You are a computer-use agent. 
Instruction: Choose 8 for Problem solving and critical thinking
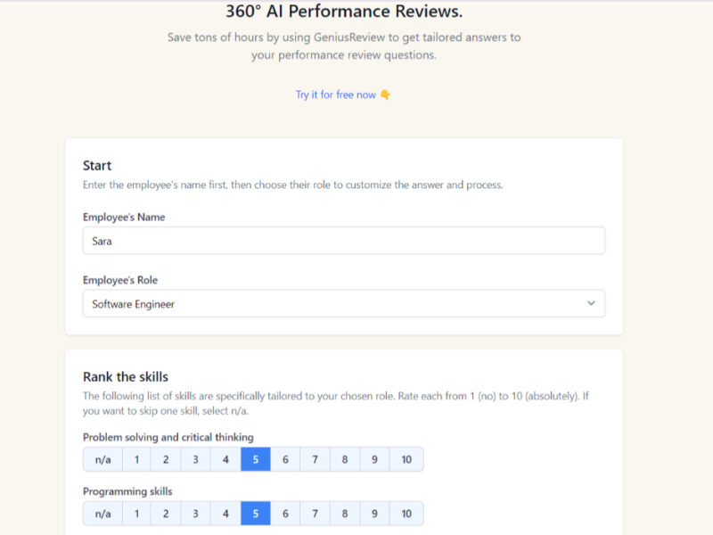(345, 459)
